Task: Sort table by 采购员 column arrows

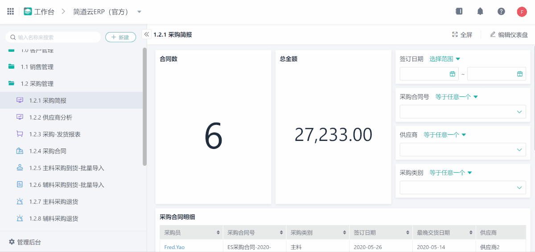Action: pyautogui.click(x=218, y=233)
